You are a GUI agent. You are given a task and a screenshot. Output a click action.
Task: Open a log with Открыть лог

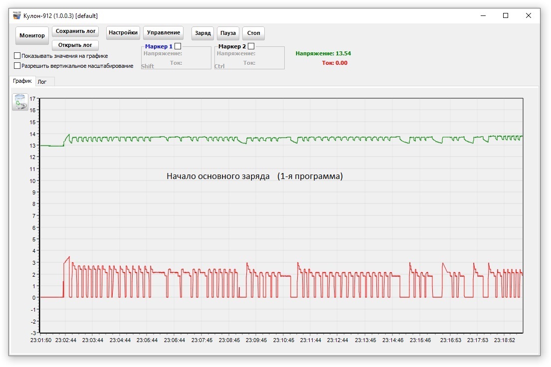pos(75,45)
